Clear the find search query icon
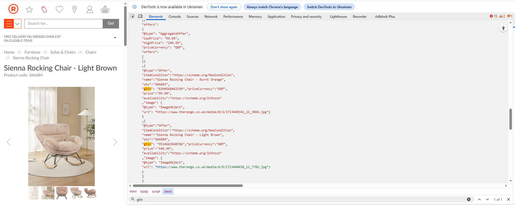The image size is (515, 205). click(x=469, y=199)
